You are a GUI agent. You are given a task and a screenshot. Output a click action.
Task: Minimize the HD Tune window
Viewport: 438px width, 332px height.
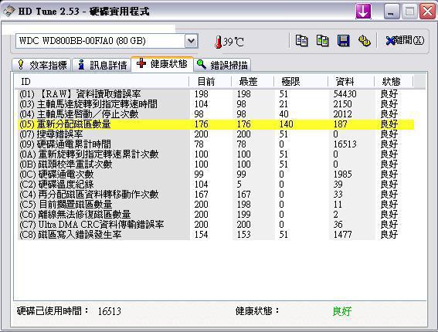[392, 12]
